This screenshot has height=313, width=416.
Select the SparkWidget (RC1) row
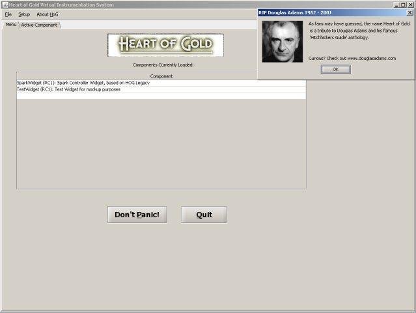(161, 83)
